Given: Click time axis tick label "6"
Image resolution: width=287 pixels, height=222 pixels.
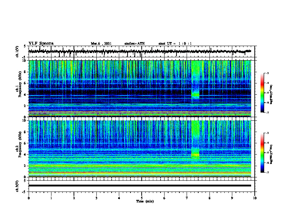Looking at the screenshot, I should pyautogui.click(x=165, y=198).
